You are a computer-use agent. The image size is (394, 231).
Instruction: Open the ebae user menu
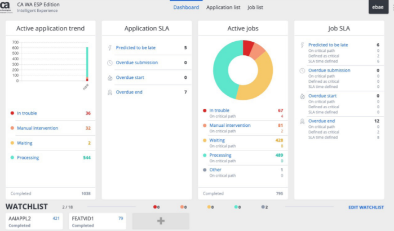coord(378,7)
